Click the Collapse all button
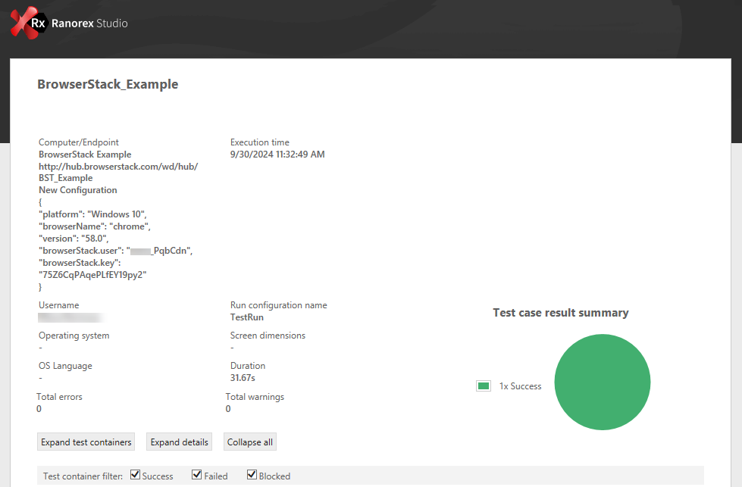Screen dimensions: 742x487 250,442
